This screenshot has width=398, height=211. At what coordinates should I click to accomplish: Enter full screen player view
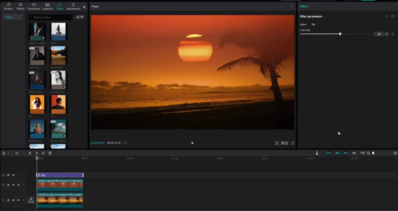tap(293, 143)
